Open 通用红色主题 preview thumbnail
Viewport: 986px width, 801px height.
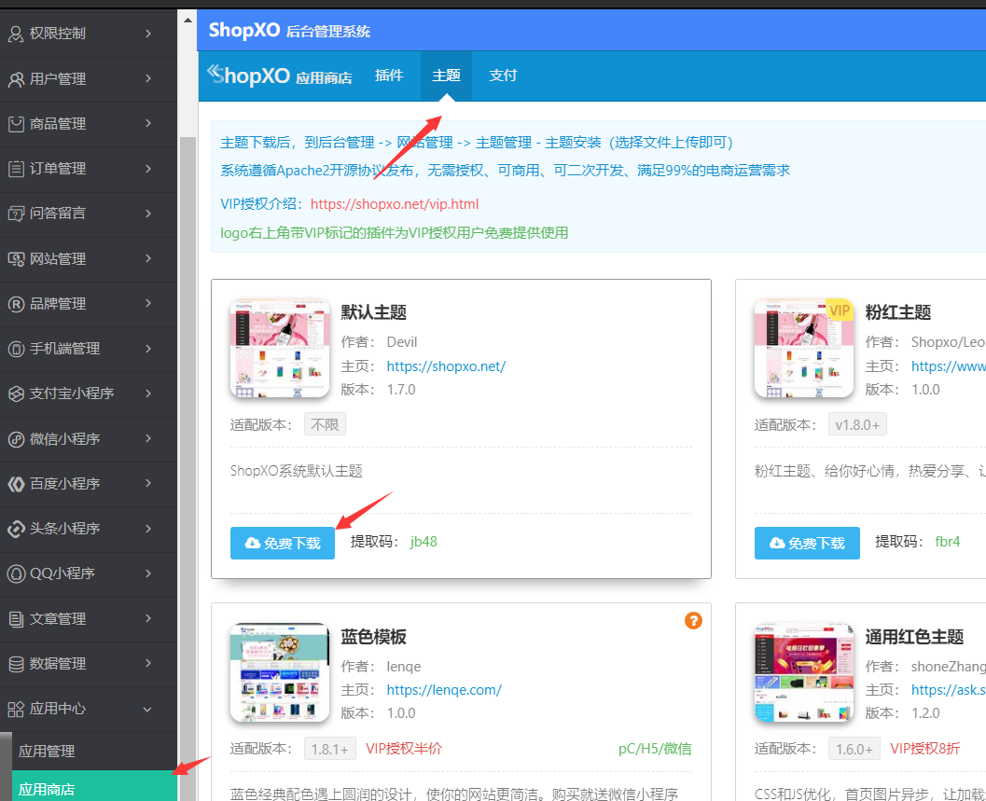pos(804,672)
